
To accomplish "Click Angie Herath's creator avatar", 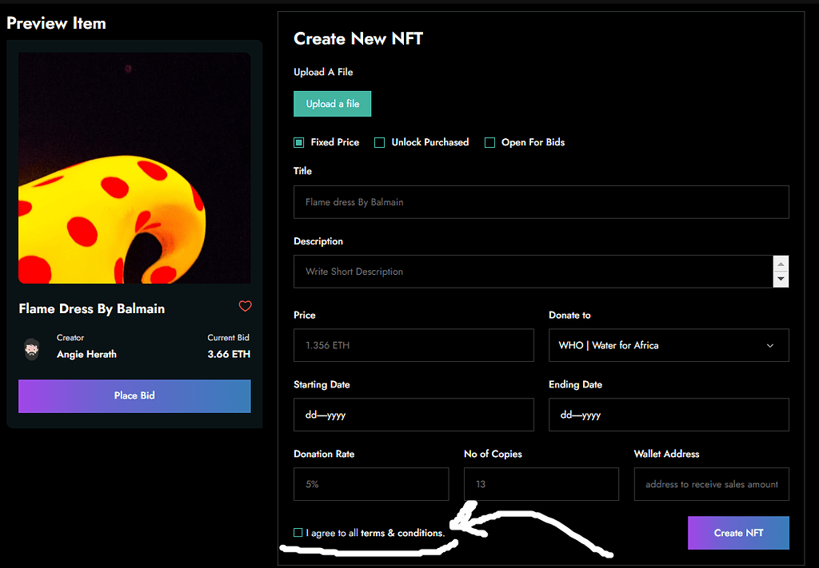I will point(32,349).
